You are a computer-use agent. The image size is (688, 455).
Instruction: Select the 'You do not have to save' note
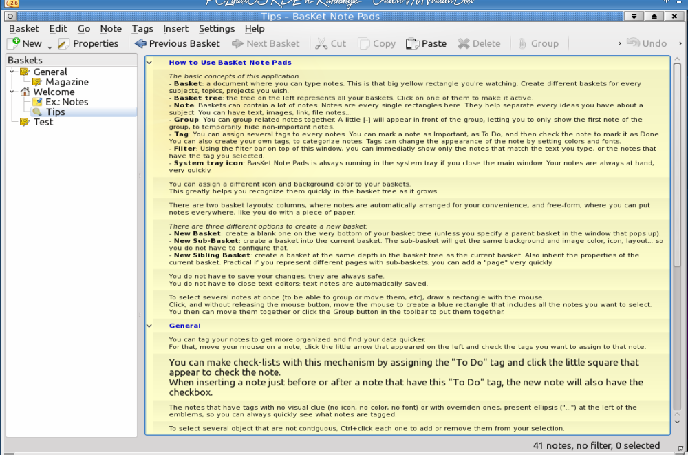[411, 279]
